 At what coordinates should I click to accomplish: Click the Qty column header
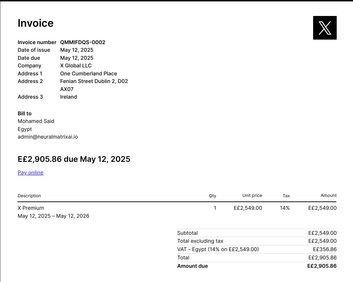pos(212,196)
